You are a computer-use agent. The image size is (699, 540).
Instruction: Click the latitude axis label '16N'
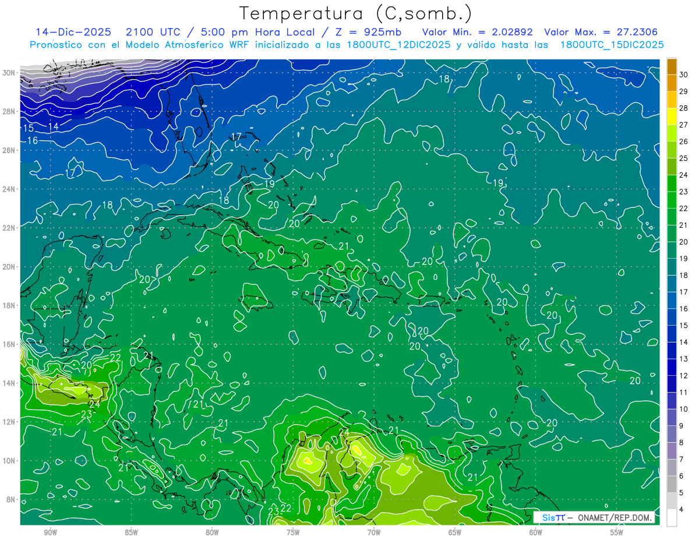9,344
